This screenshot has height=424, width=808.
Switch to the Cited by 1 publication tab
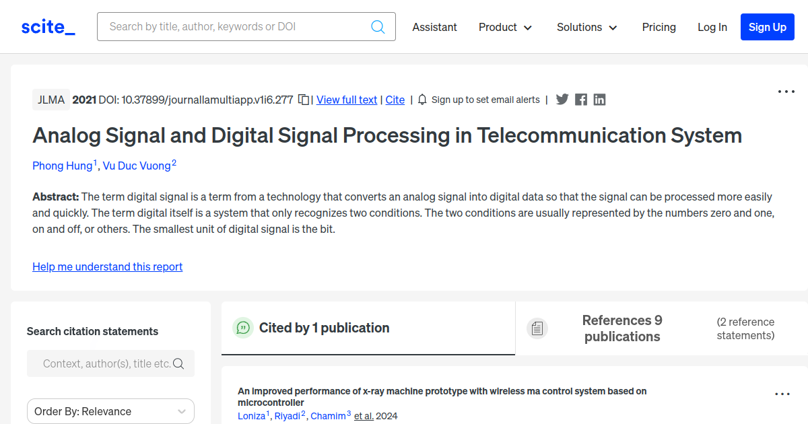click(x=368, y=328)
